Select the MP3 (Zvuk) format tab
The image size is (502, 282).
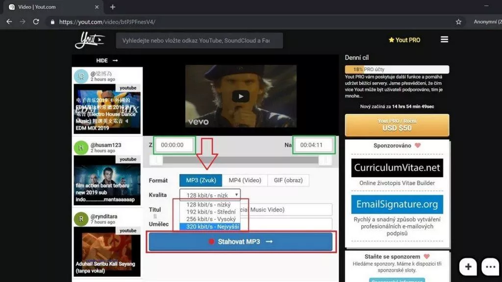201,180
